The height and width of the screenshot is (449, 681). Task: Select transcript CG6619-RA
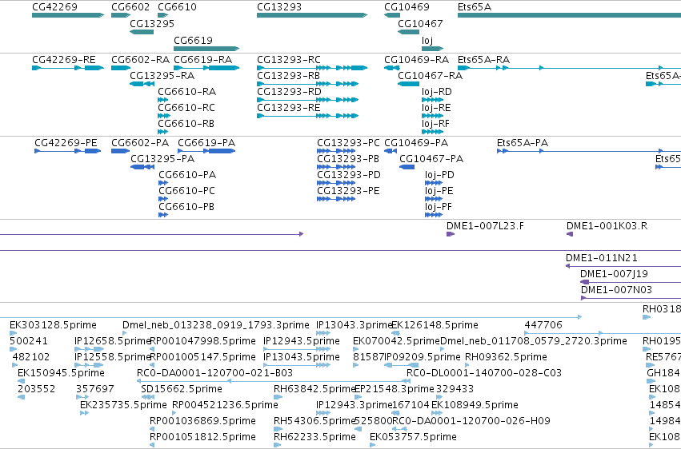[203, 59]
